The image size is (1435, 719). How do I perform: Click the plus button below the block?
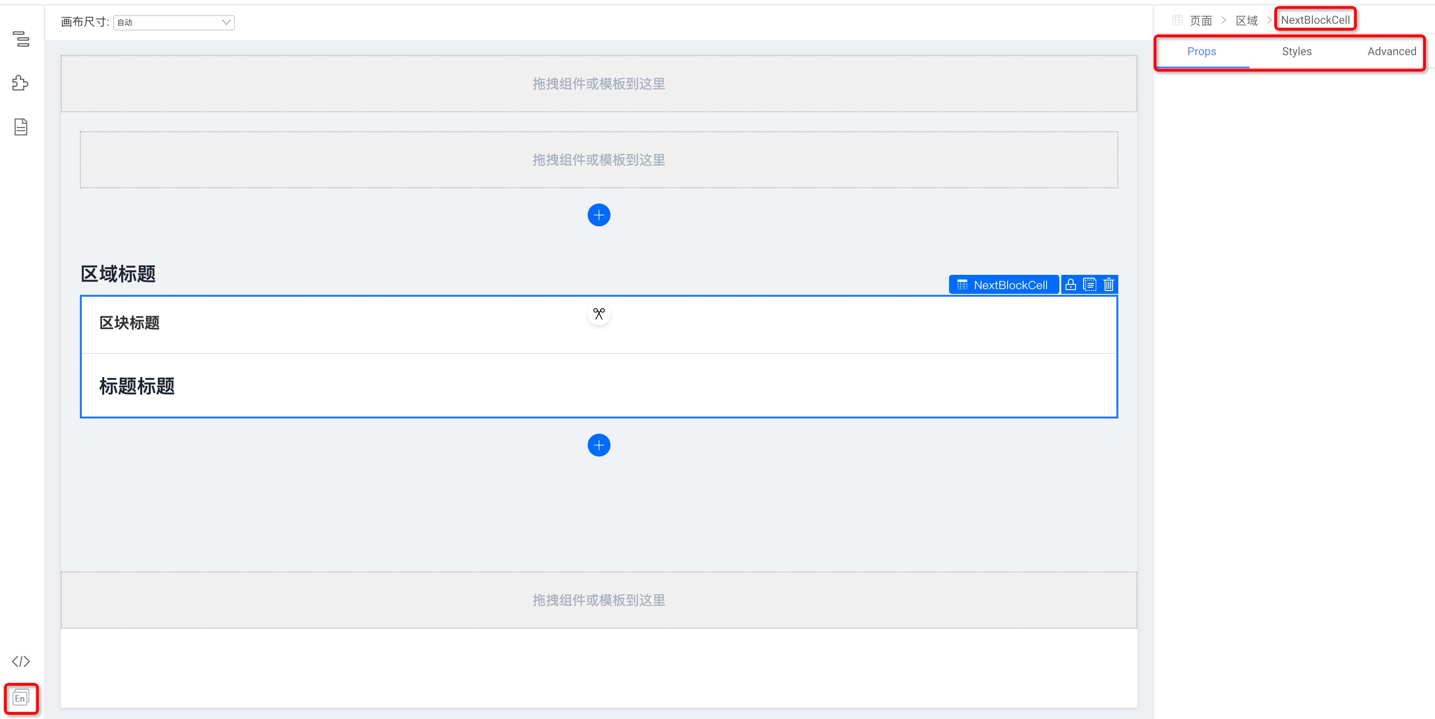pyautogui.click(x=599, y=445)
